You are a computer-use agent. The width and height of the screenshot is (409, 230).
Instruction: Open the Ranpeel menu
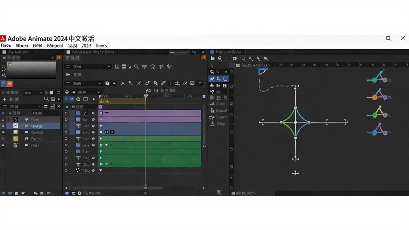point(55,46)
